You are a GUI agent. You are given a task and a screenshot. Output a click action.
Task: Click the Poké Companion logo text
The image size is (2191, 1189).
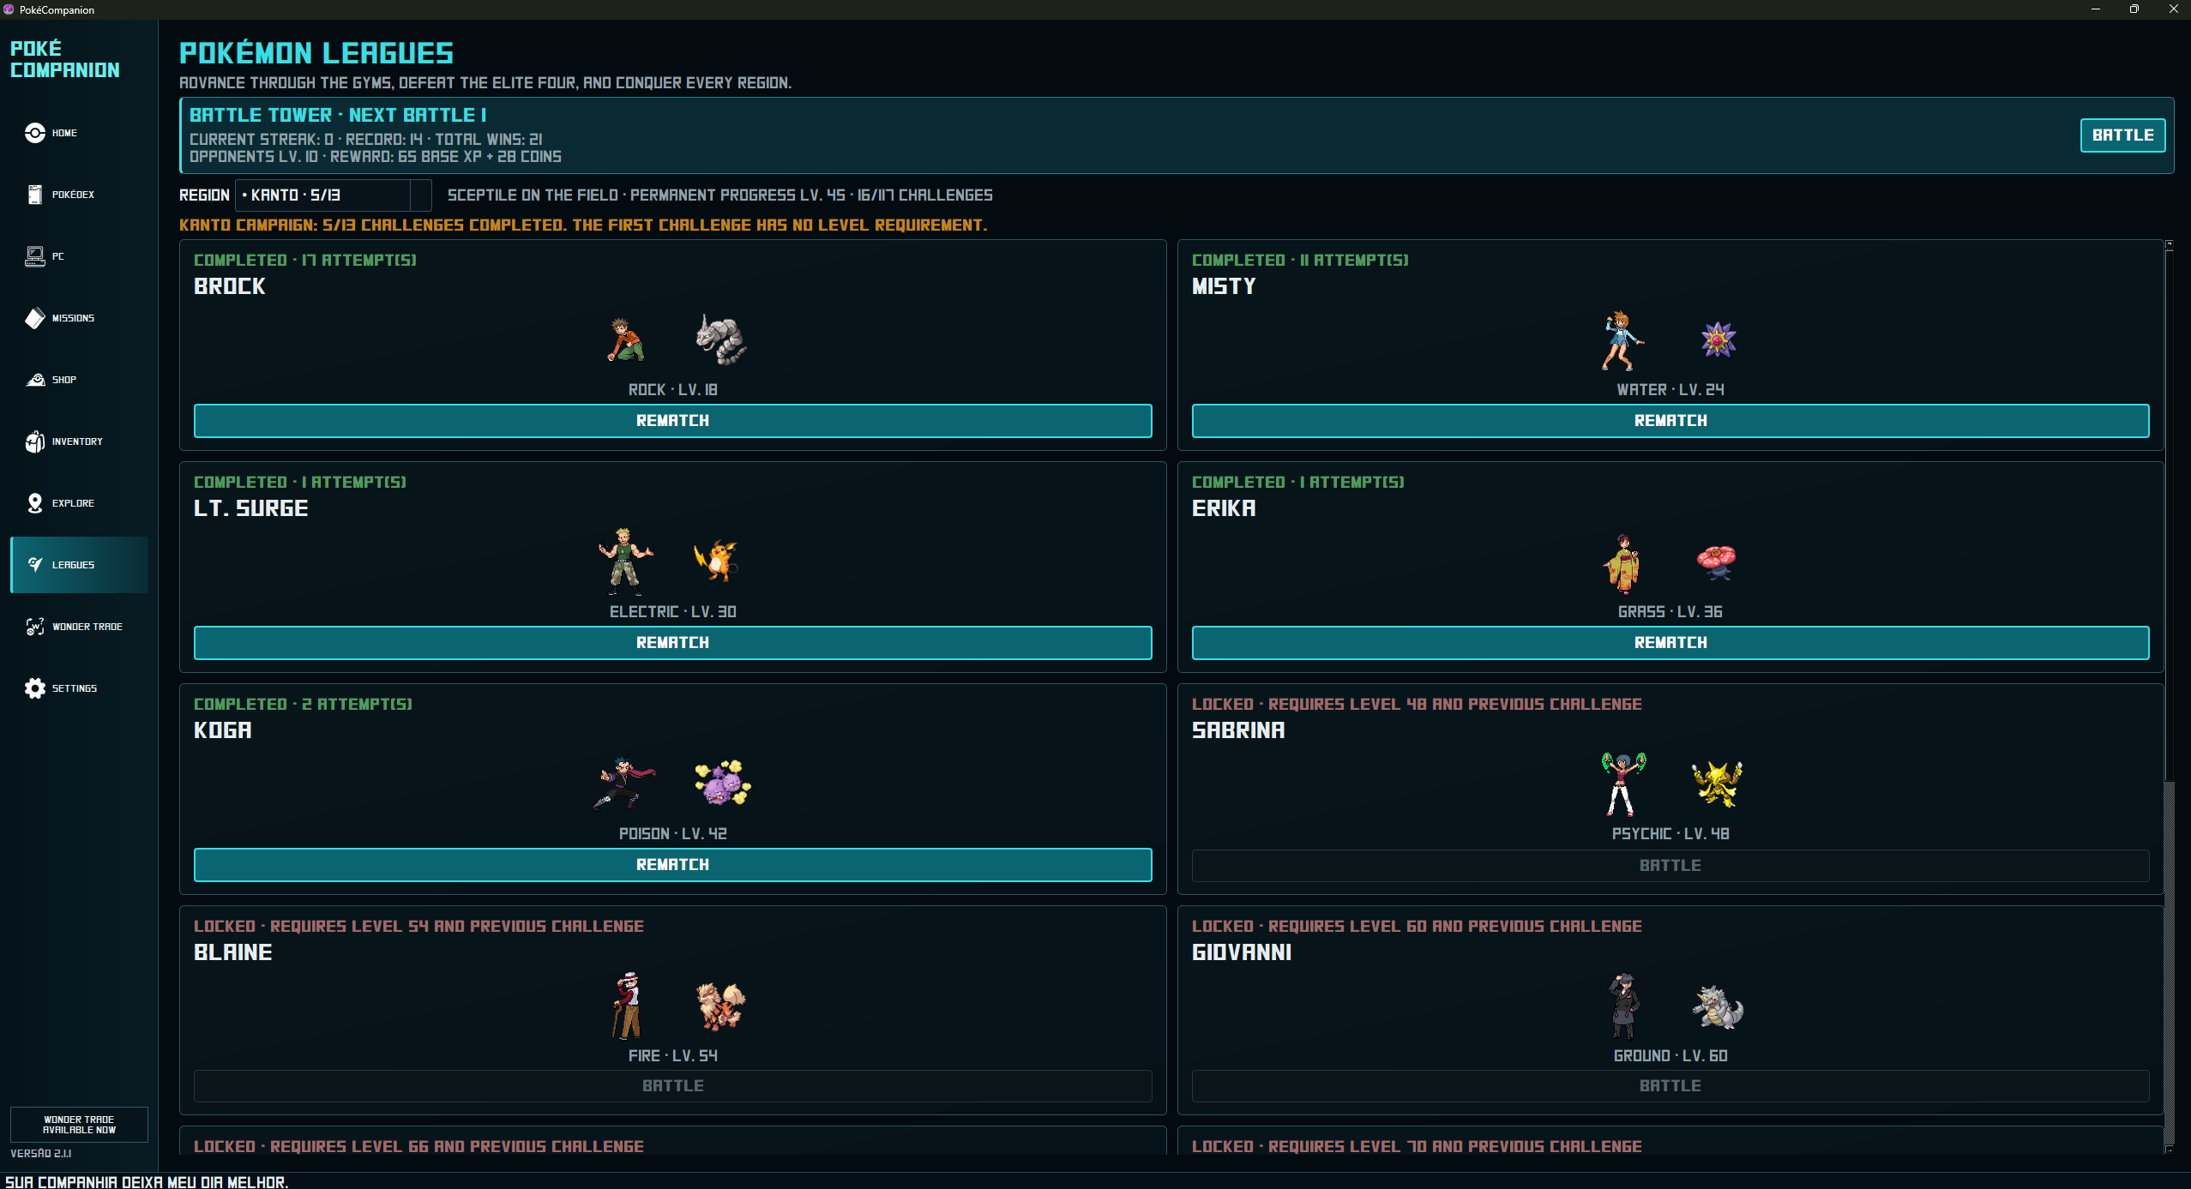(65, 59)
